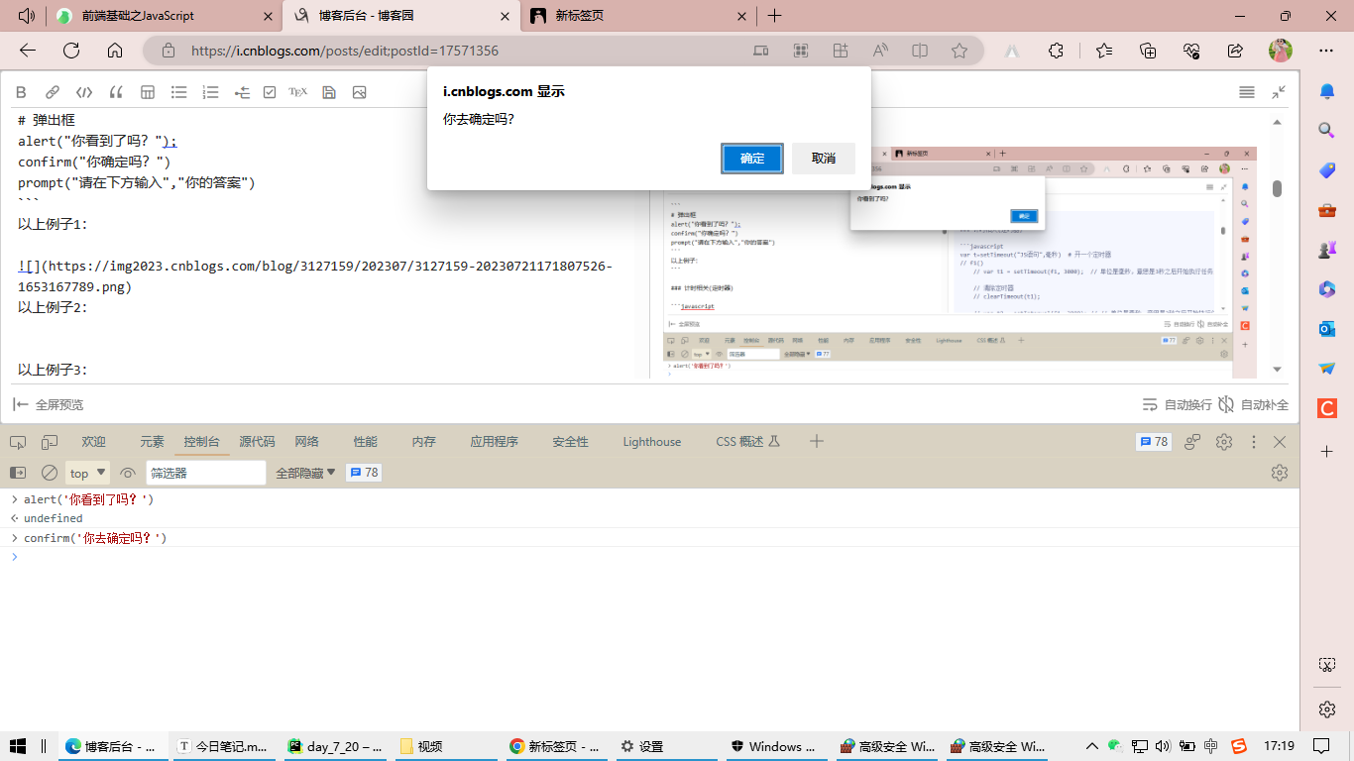Toggle device emulation in DevTools
This screenshot has height=761, width=1354.
[50, 442]
